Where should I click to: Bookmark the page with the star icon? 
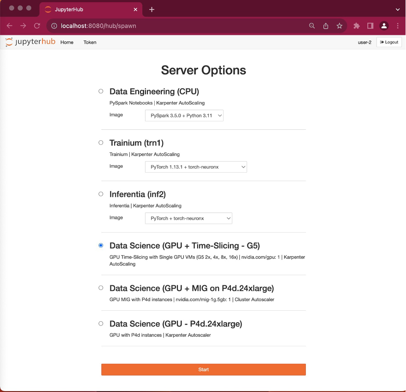pos(339,26)
